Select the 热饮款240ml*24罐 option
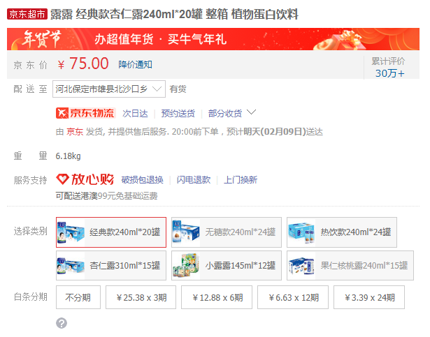This screenshot has width=430, height=337. 342,232
